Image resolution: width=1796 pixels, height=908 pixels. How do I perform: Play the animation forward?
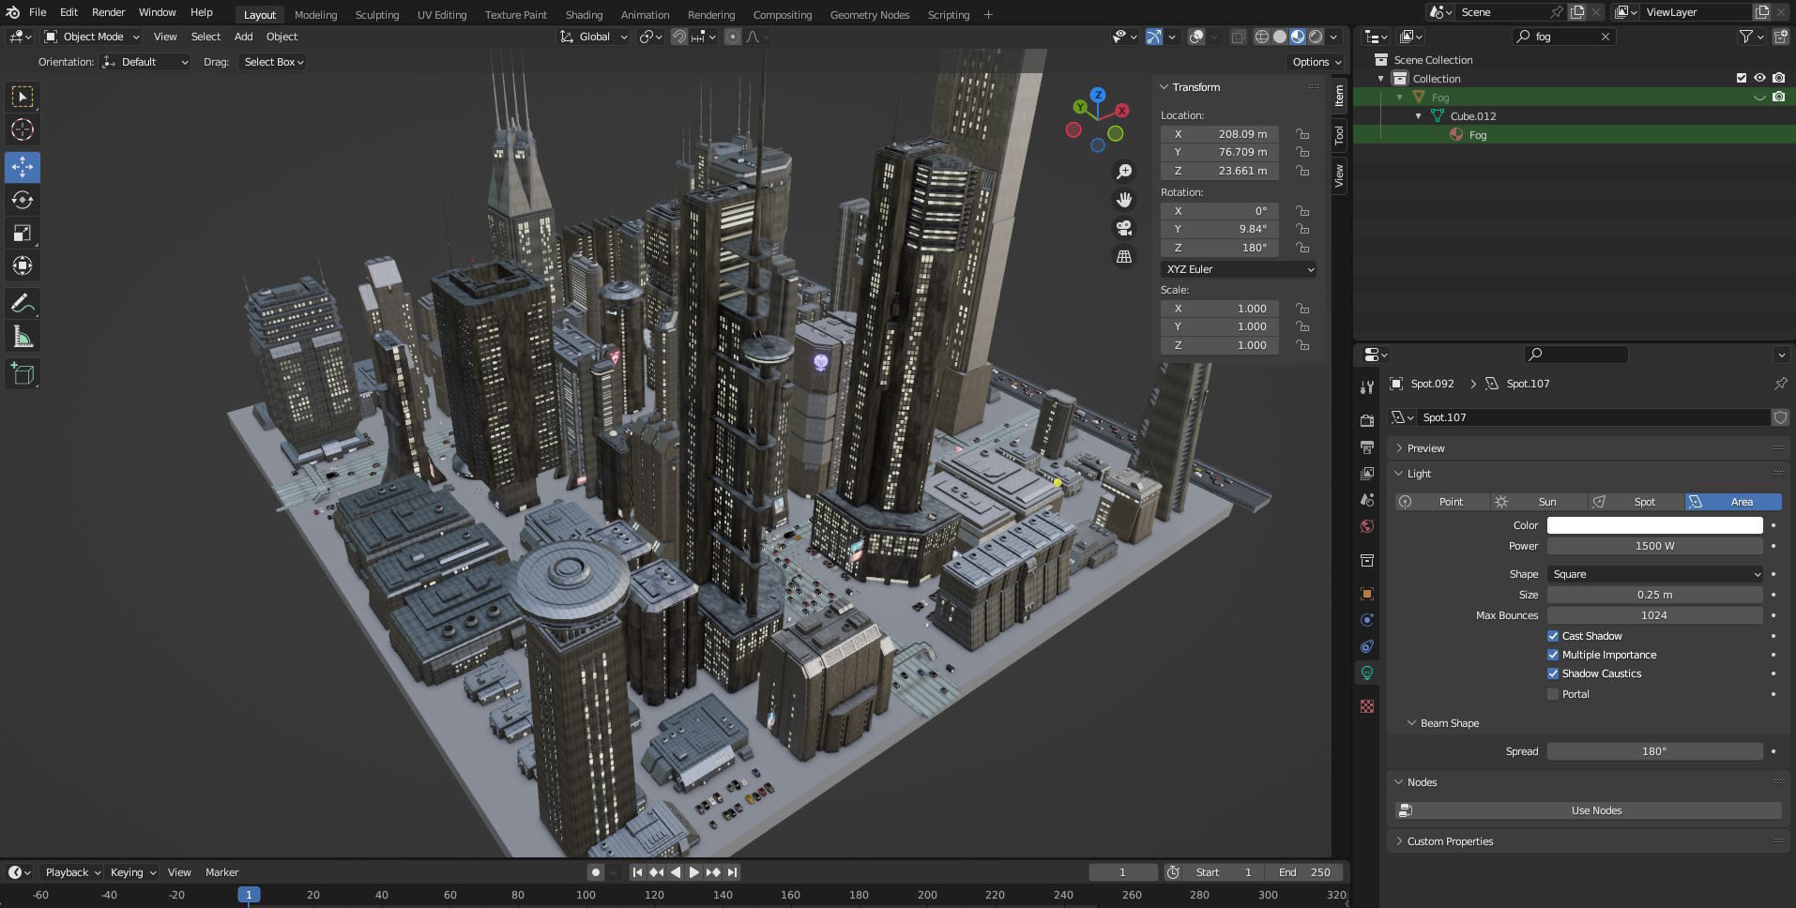[x=693, y=872]
